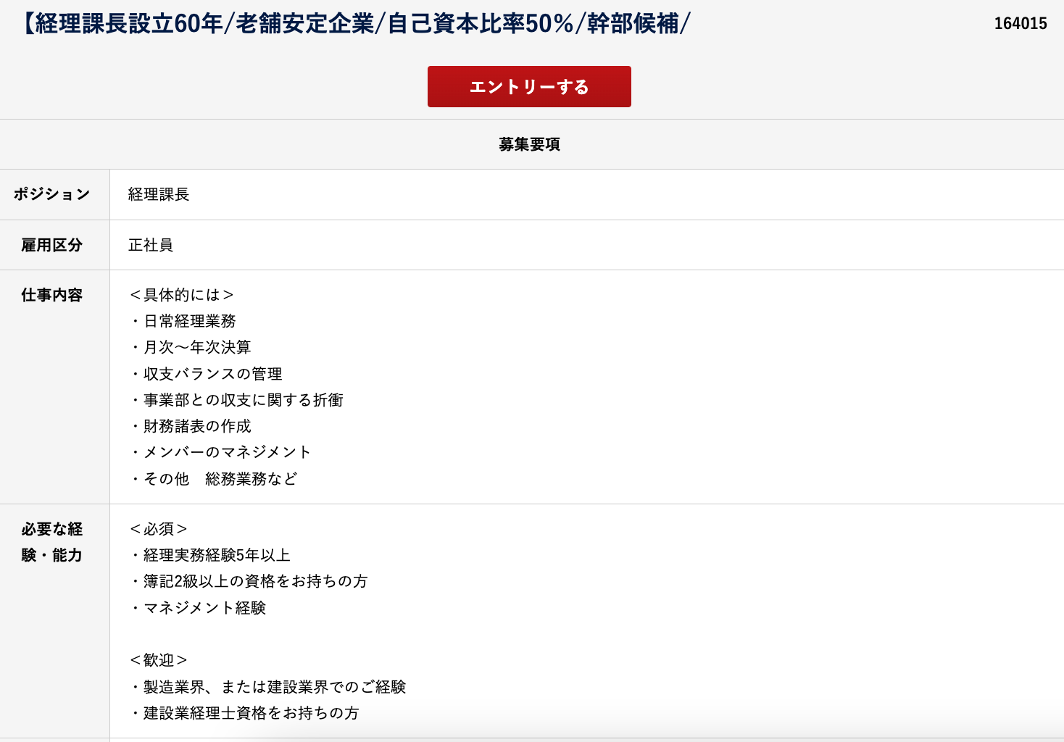The image size is (1064, 742).
Task: Select the 月次〜年次決算 list item
Action: pyautogui.click(x=197, y=347)
